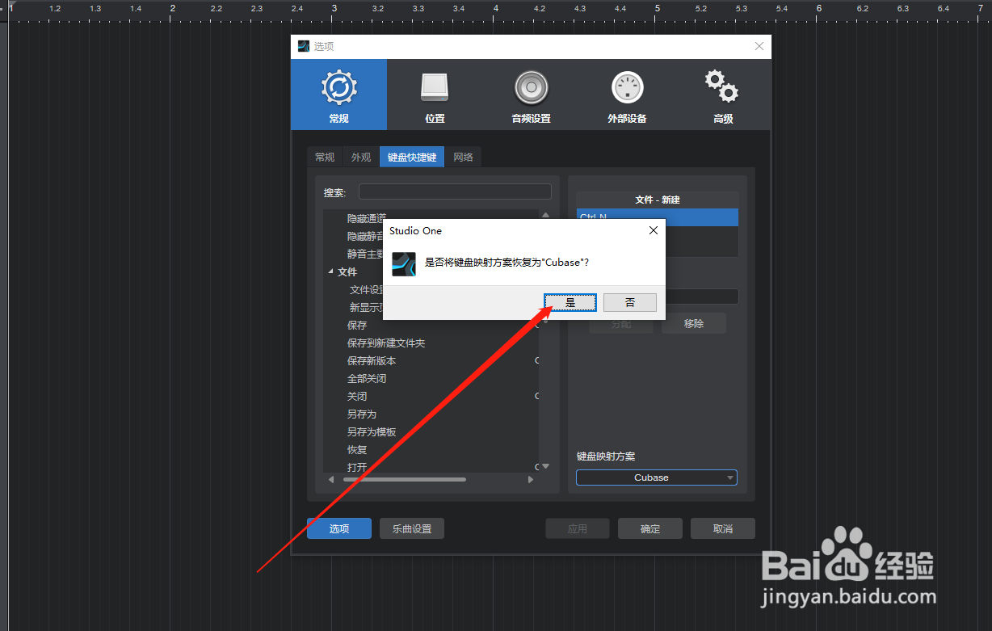Image resolution: width=992 pixels, height=631 pixels.
Task: Switch to the 网络 network tab
Action: [x=464, y=158]
